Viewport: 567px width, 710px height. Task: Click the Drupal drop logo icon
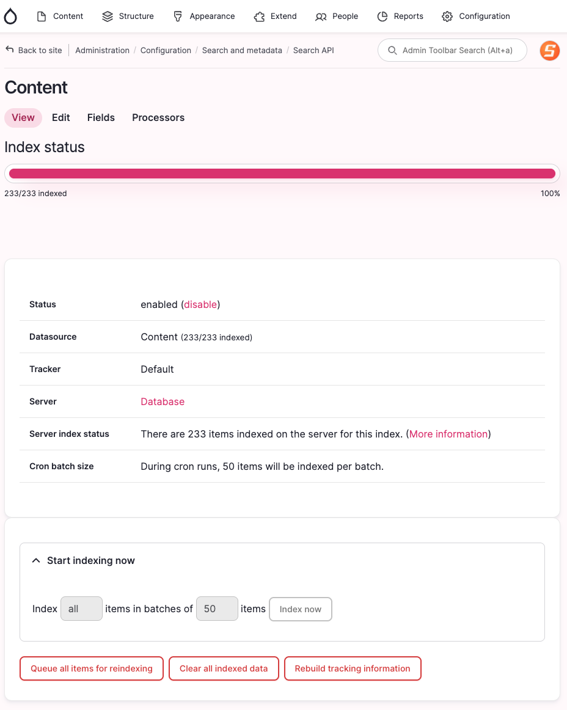(x=10, y=16)
